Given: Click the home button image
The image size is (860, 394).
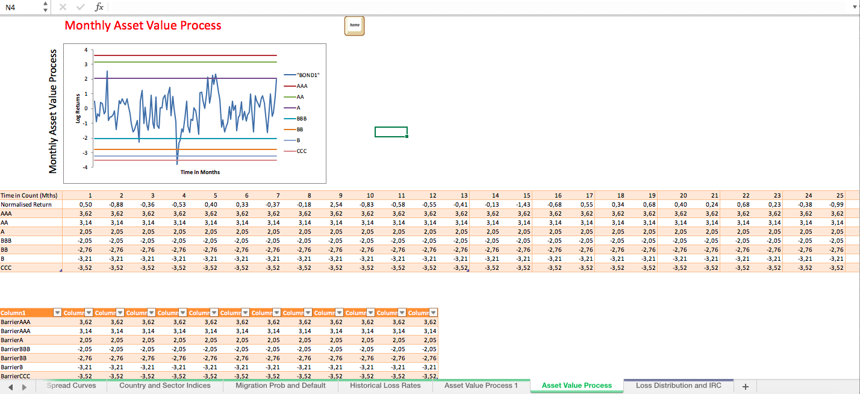Looking at the screenshot, I should 354,25.
